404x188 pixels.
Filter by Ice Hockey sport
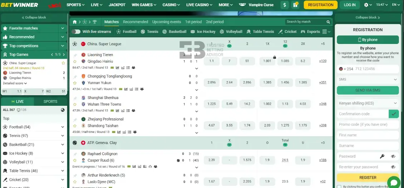(203, 32)
